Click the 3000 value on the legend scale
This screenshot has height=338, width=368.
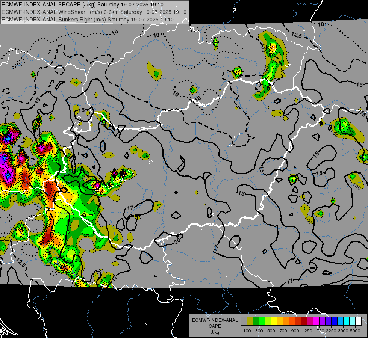[343, 331]
